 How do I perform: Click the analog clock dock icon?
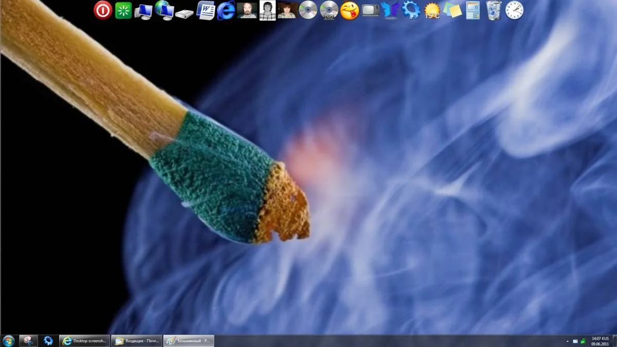(514, 10)
